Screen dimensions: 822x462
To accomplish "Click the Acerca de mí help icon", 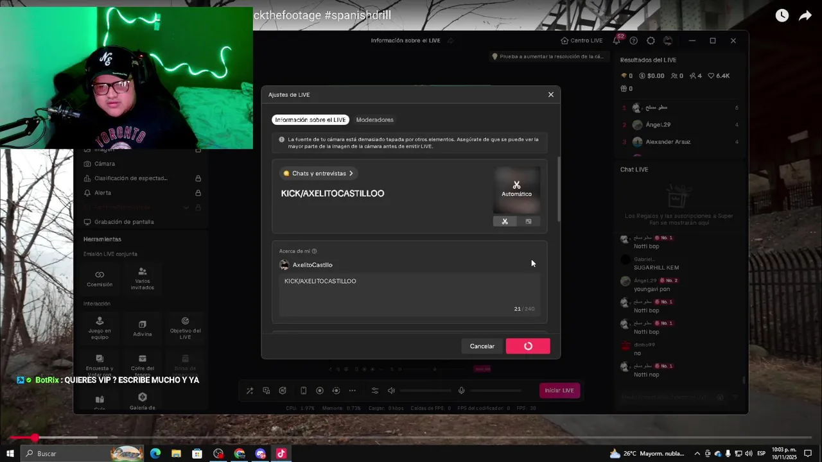I will point(314,252).
